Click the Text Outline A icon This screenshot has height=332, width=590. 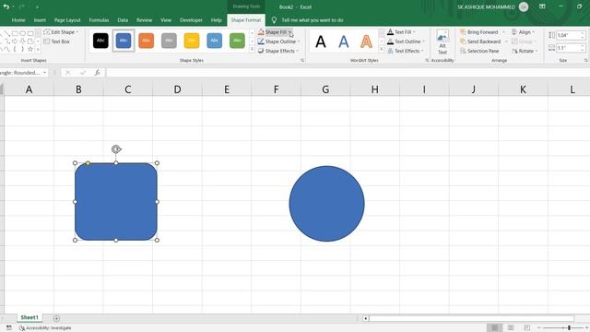pyautogui.click(x=390, y=41)
